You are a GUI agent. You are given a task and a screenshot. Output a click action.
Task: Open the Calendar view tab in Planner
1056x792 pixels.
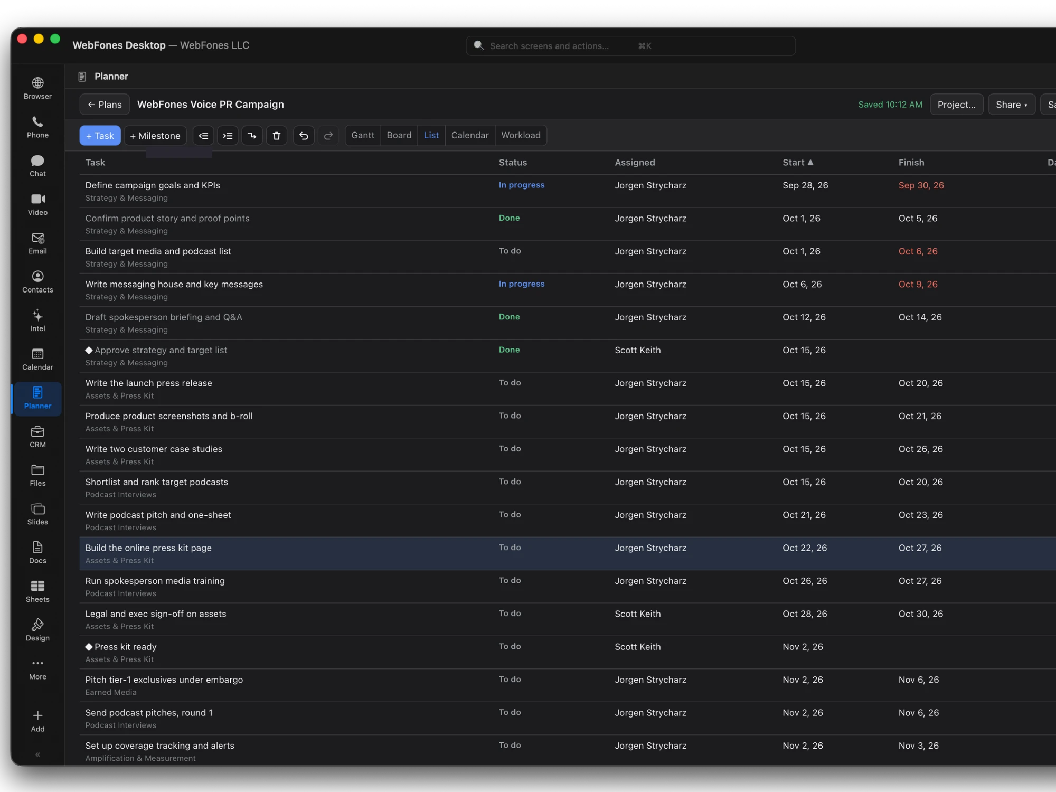point(470,135)
